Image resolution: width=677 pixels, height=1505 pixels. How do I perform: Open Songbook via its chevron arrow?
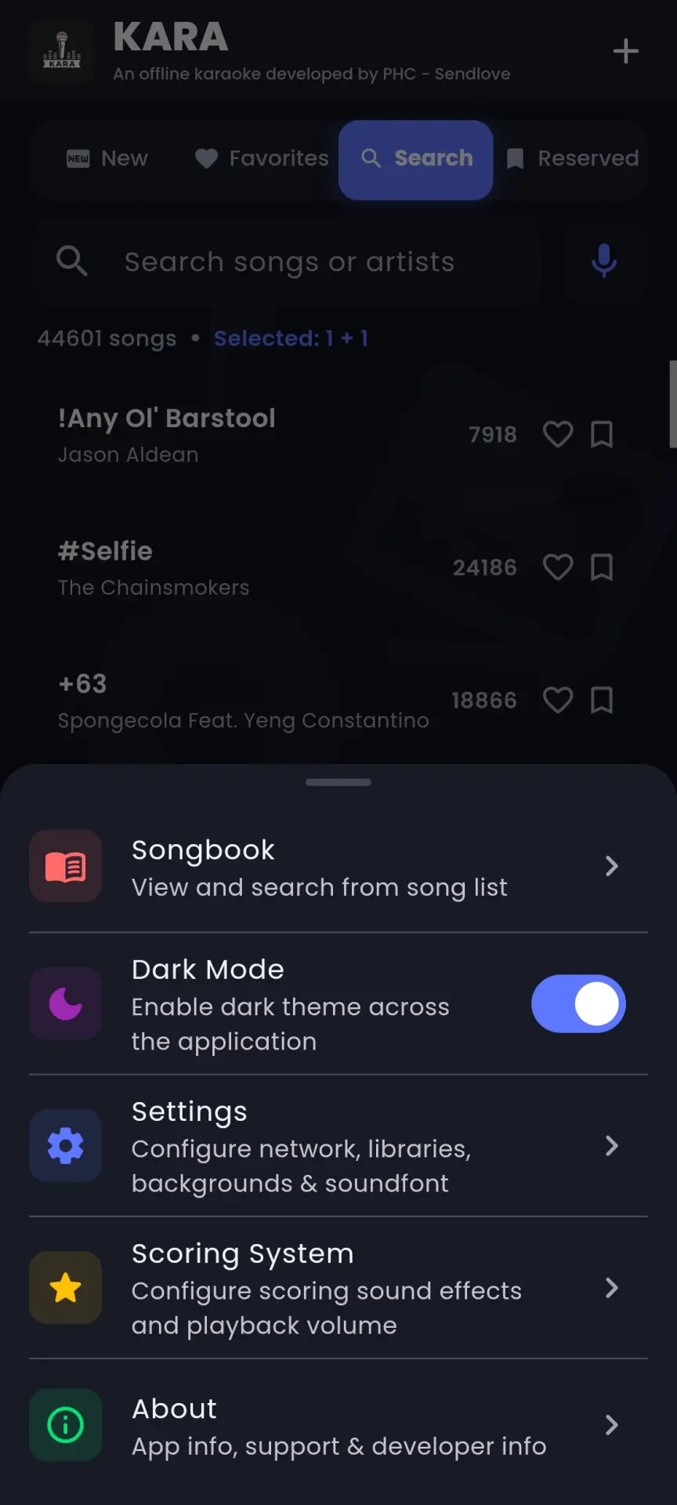point(612,866)
